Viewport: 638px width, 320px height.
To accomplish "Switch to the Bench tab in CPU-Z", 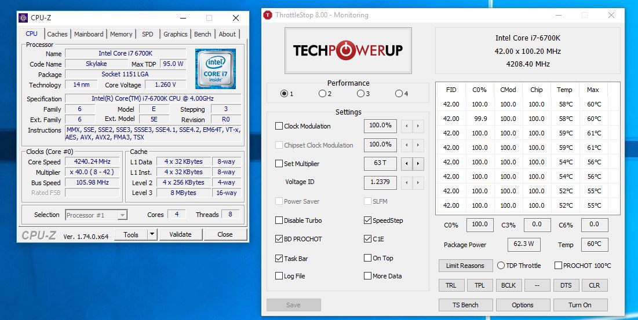I will click(203, 34).
